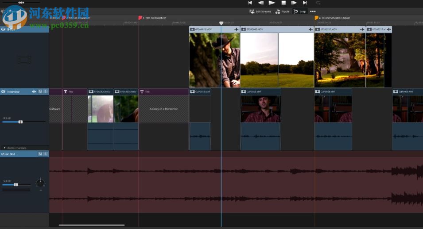Click the red marker numbered 2
The image size is (423, 229).
coord(64,18)
